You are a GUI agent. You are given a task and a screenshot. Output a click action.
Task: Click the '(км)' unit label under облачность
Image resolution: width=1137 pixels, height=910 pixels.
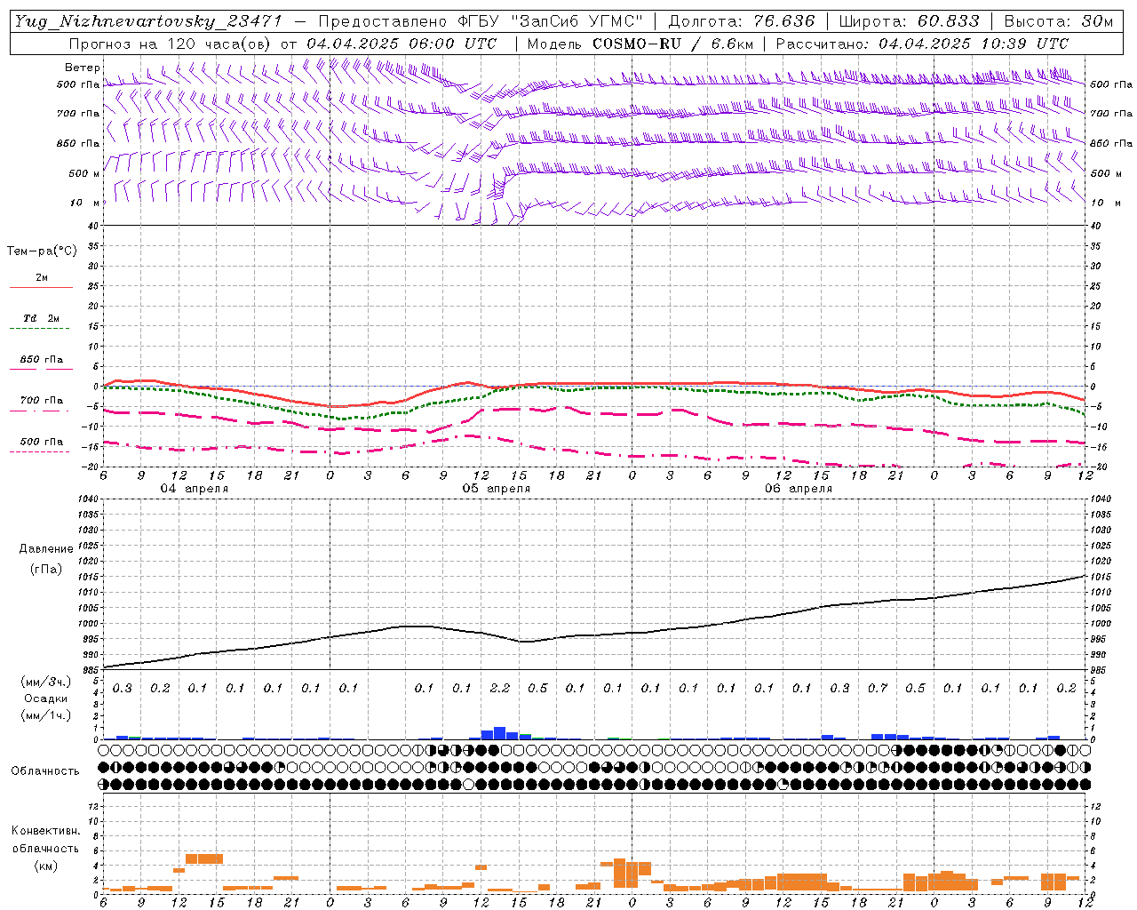(x=46, y=866)
